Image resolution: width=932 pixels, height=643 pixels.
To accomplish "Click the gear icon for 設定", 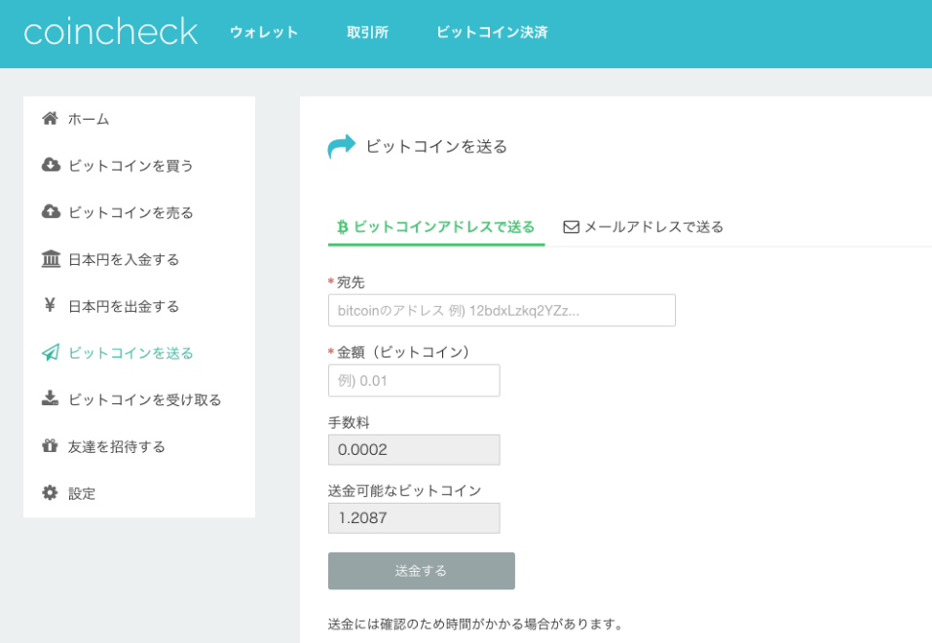I will (x=50, y=493).
